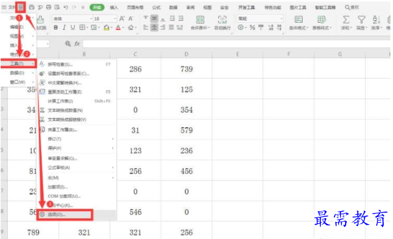
Task: Toggle Center horizontal alignment
Action: pos(154,27)
